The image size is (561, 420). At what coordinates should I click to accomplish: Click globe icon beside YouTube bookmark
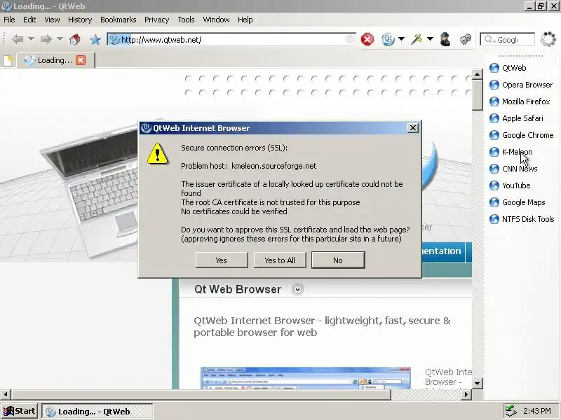click(494, 185)
